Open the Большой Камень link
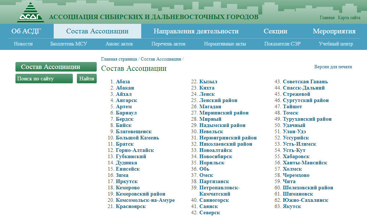The width and height of the screenshot is (367, 222). pos(138,138)
